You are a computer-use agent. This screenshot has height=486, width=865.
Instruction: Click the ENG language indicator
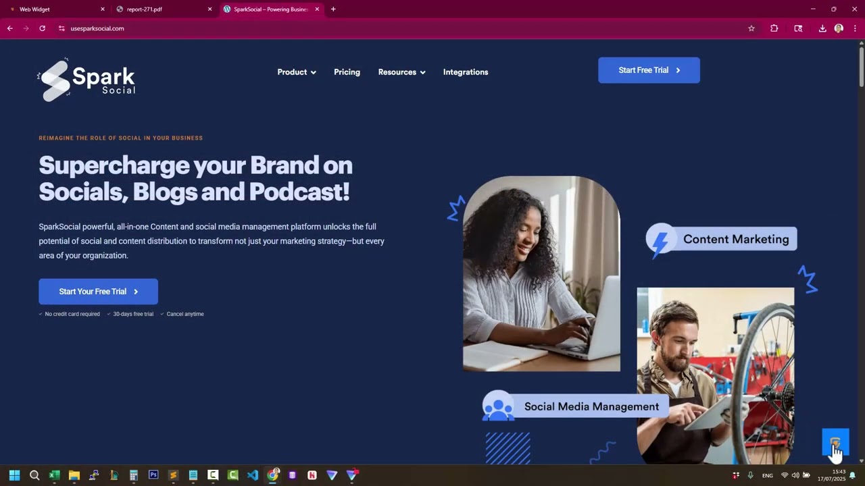point(768,475)
